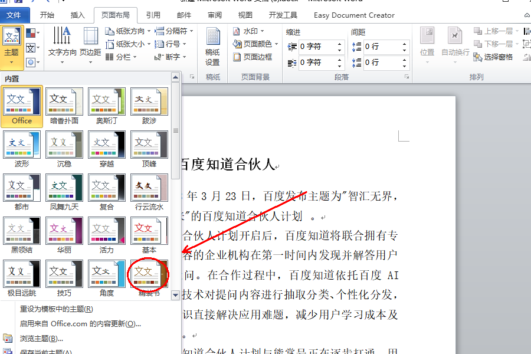This screenshot has width=531, height=354.
Task: Switch to the 开发工具 developer tab
Action: pyautogui.click(x=283, y=15)
